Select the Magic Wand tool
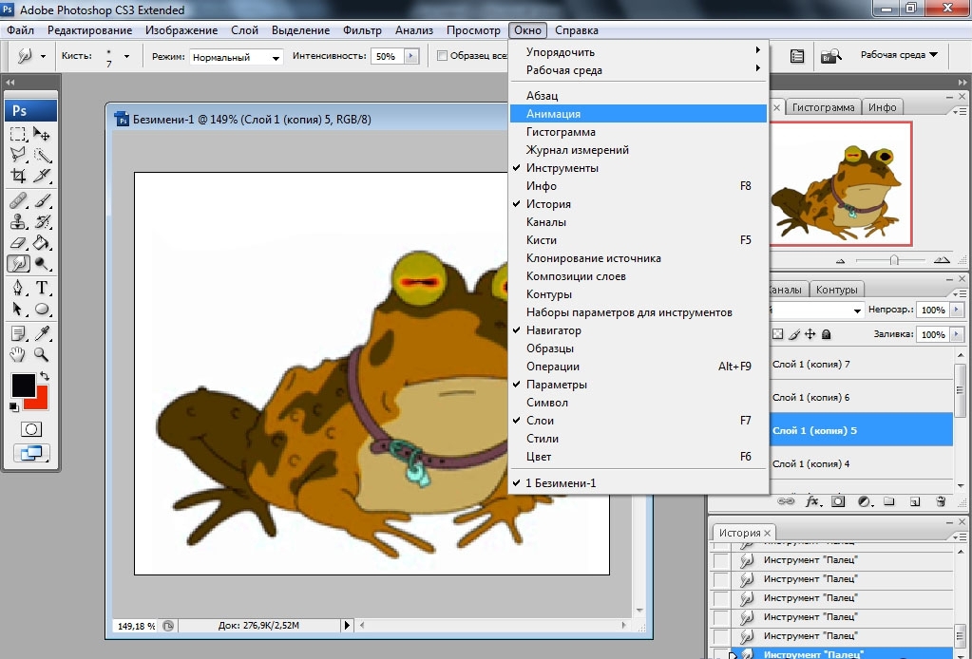Viewport: 972px width, 659px height. (x=42, y=155)
